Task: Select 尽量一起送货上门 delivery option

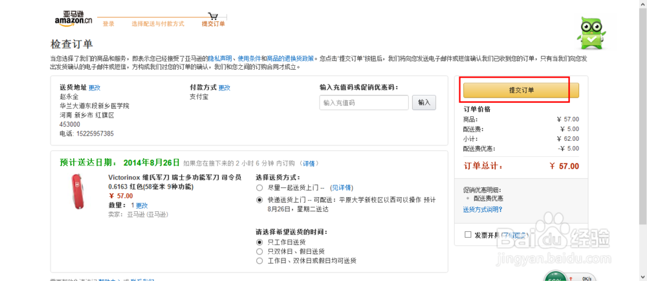Action: 259,188
